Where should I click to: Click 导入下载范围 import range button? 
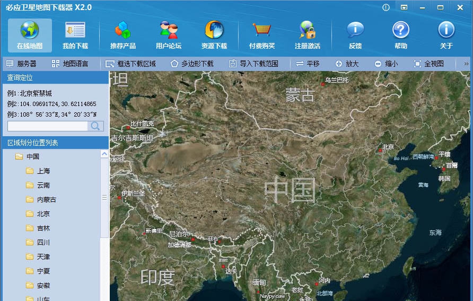[x=253, y=64]
